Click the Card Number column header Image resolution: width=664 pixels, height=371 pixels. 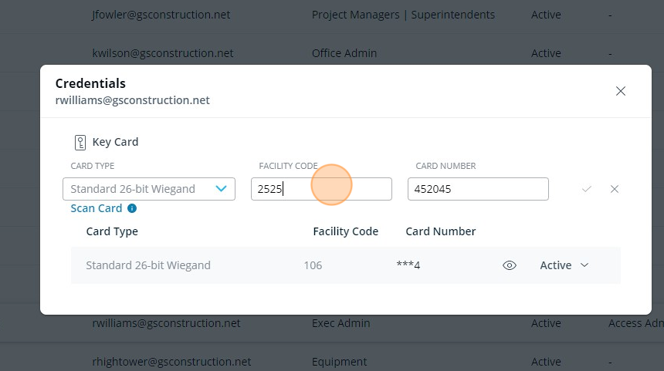(x=440, y=231)
